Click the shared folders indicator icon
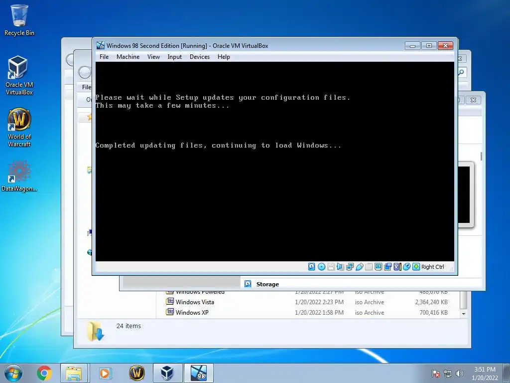Screen dimensions: 510x383 pyautogui.click(x=369, y=267)
